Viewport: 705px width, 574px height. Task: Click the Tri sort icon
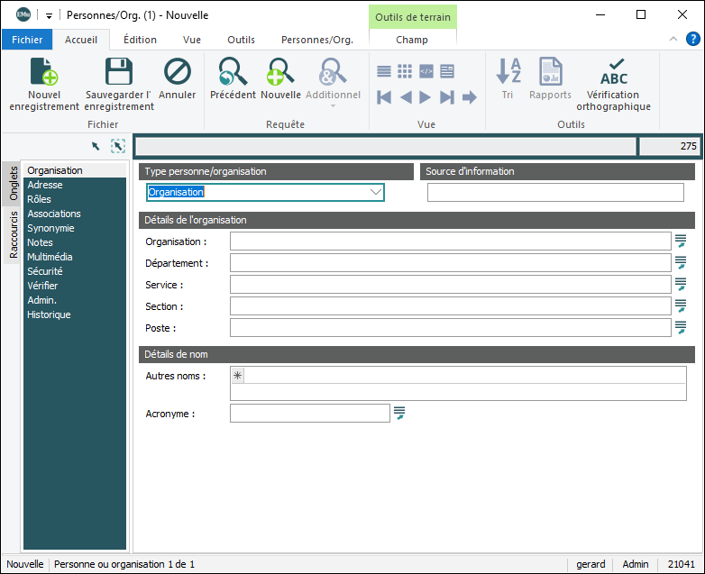pyautogui.click(x=508, y=73)
